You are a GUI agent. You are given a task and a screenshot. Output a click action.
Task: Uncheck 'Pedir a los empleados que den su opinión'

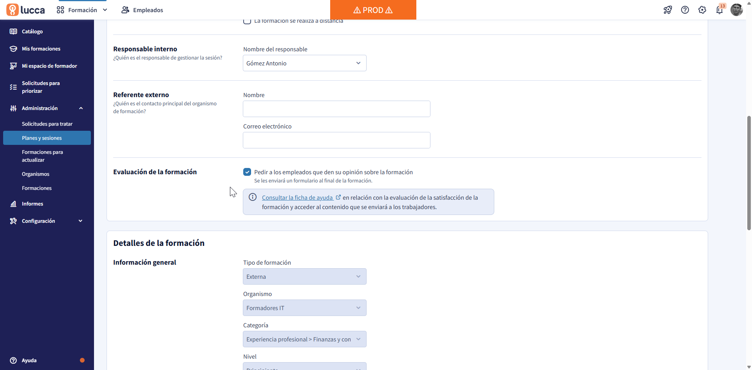(247, 172)
